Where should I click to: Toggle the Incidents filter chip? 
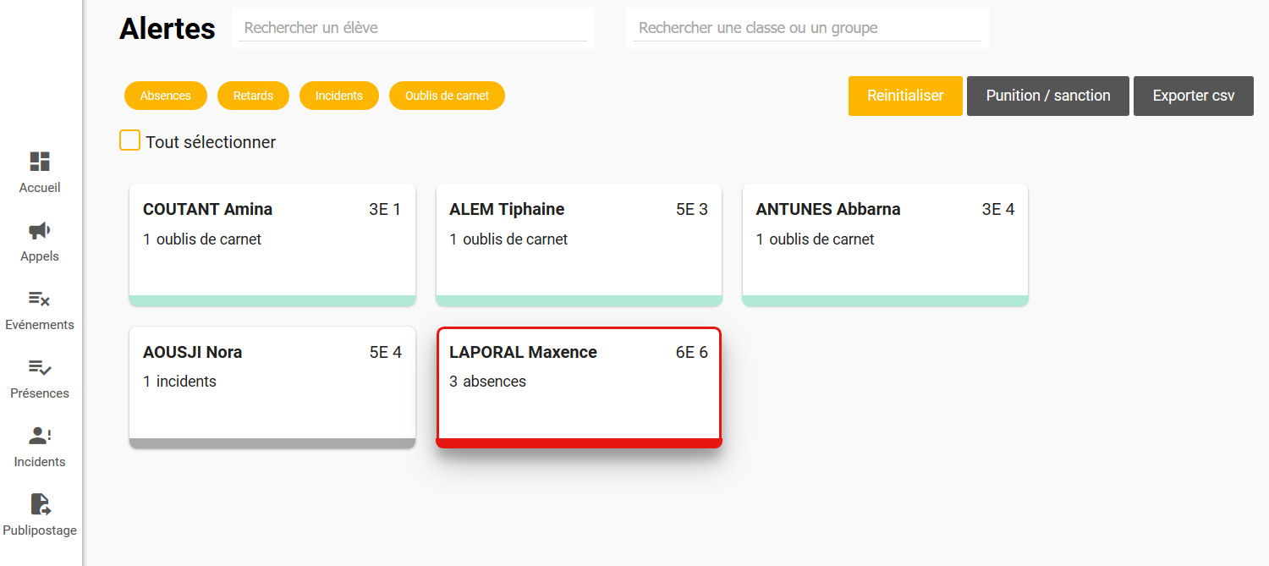[x=339, y=96]
